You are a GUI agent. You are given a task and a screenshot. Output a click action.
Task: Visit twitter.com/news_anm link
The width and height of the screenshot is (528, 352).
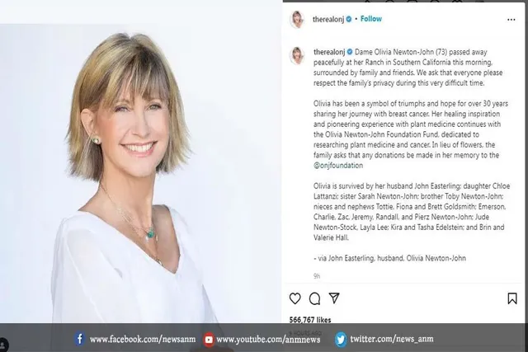(x=392, y=339)
